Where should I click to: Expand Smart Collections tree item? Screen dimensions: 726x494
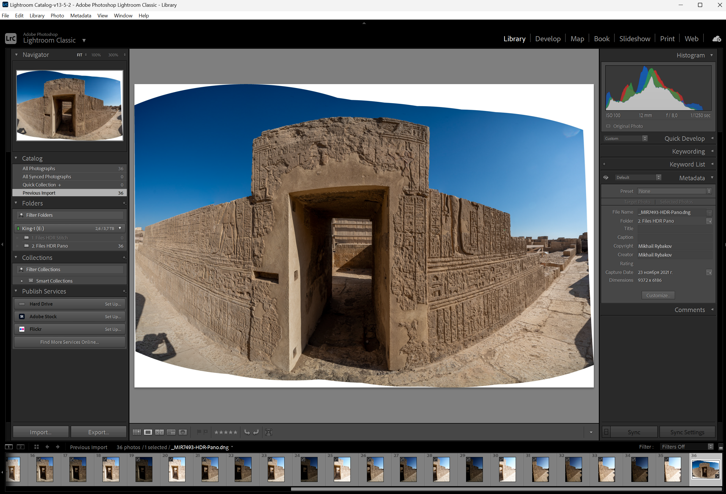click(x=22, y=281)
